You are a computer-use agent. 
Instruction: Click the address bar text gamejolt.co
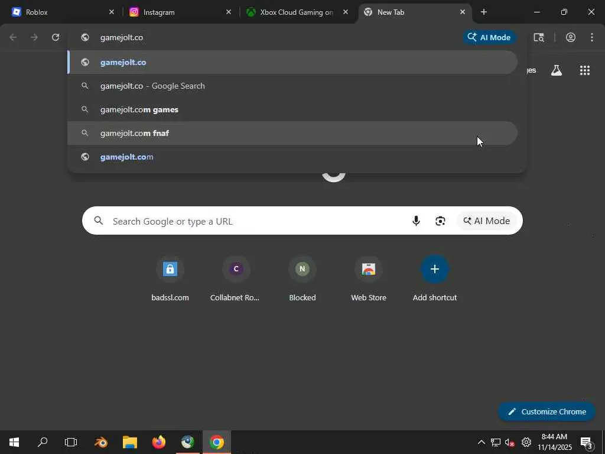122,37
